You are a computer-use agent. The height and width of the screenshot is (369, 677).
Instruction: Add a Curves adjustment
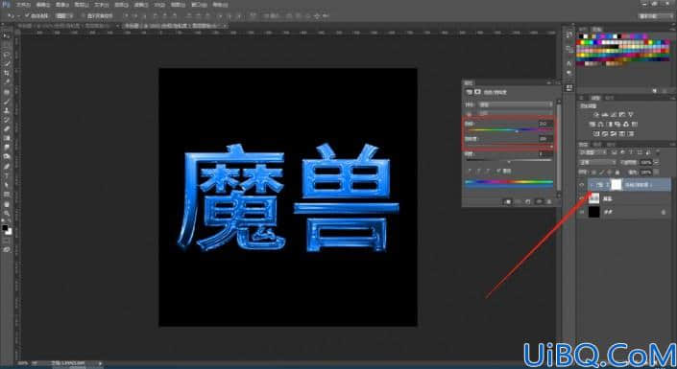click(x=614, y=114)
